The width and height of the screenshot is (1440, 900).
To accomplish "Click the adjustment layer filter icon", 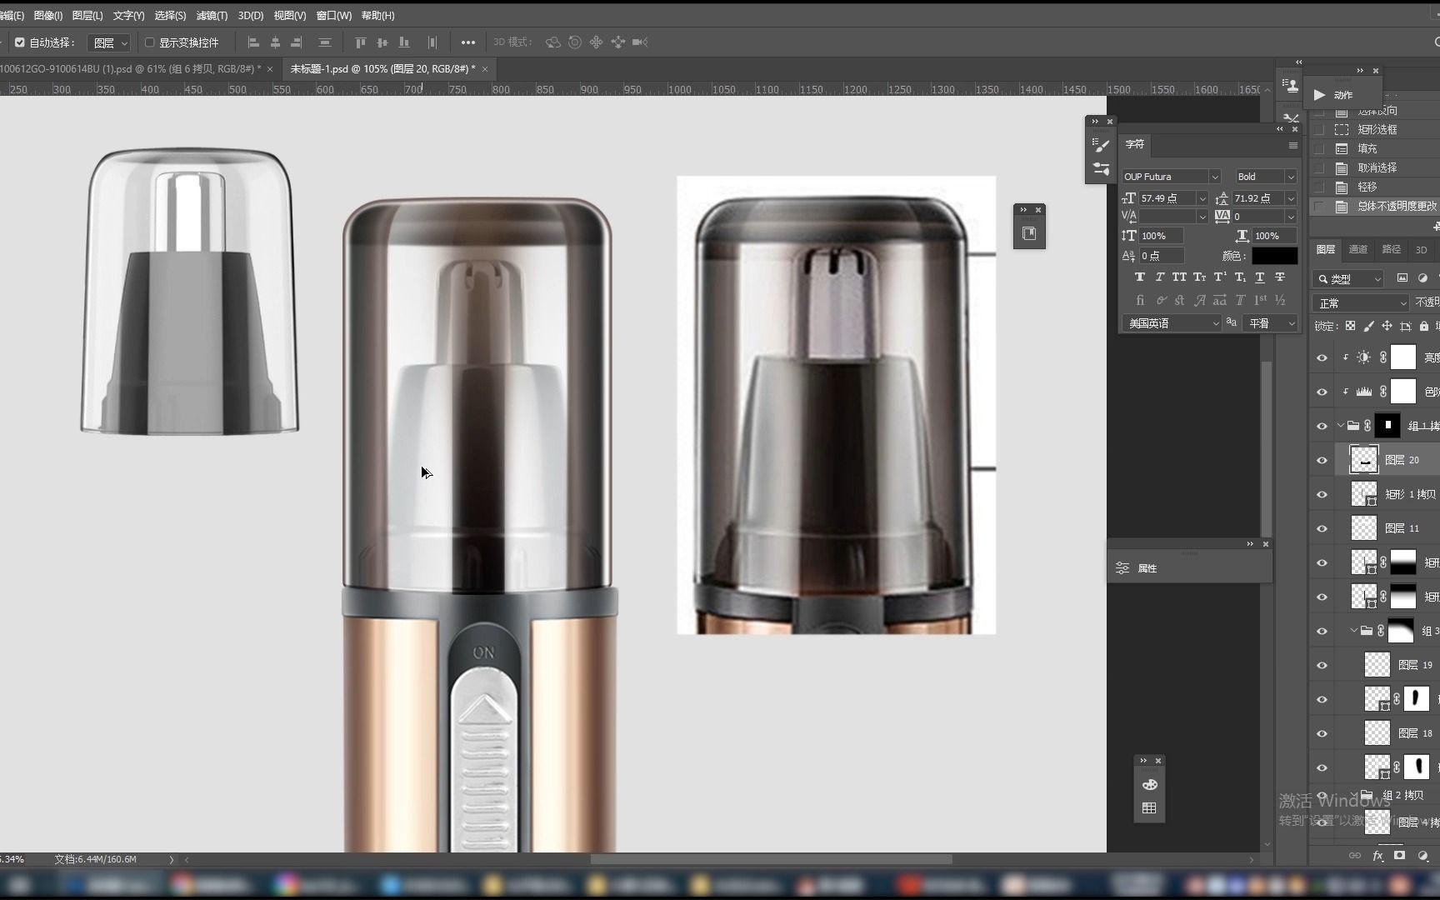I will (x=1422, y=278).
